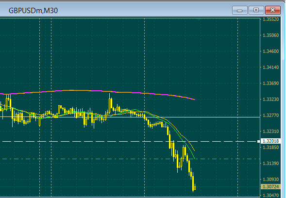Screen dimensions: 286x198
Task: Select the green moving average line end
Action: click(195, 158)
